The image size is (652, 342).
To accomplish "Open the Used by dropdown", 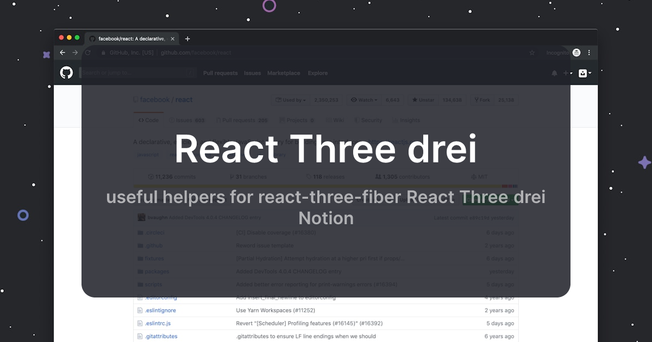I will pos(290,100).
